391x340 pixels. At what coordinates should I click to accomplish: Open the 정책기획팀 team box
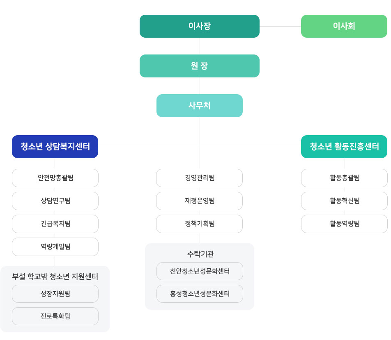coord(200,224)
